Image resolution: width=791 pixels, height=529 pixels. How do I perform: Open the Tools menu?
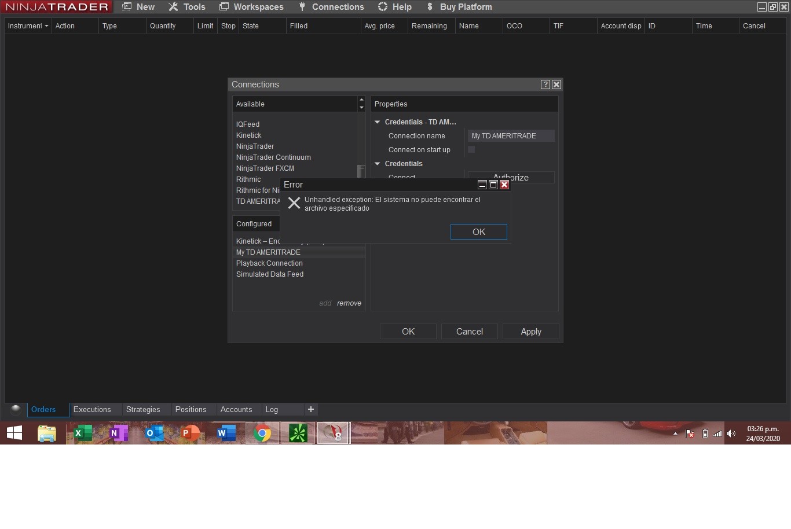click(187, 7)
